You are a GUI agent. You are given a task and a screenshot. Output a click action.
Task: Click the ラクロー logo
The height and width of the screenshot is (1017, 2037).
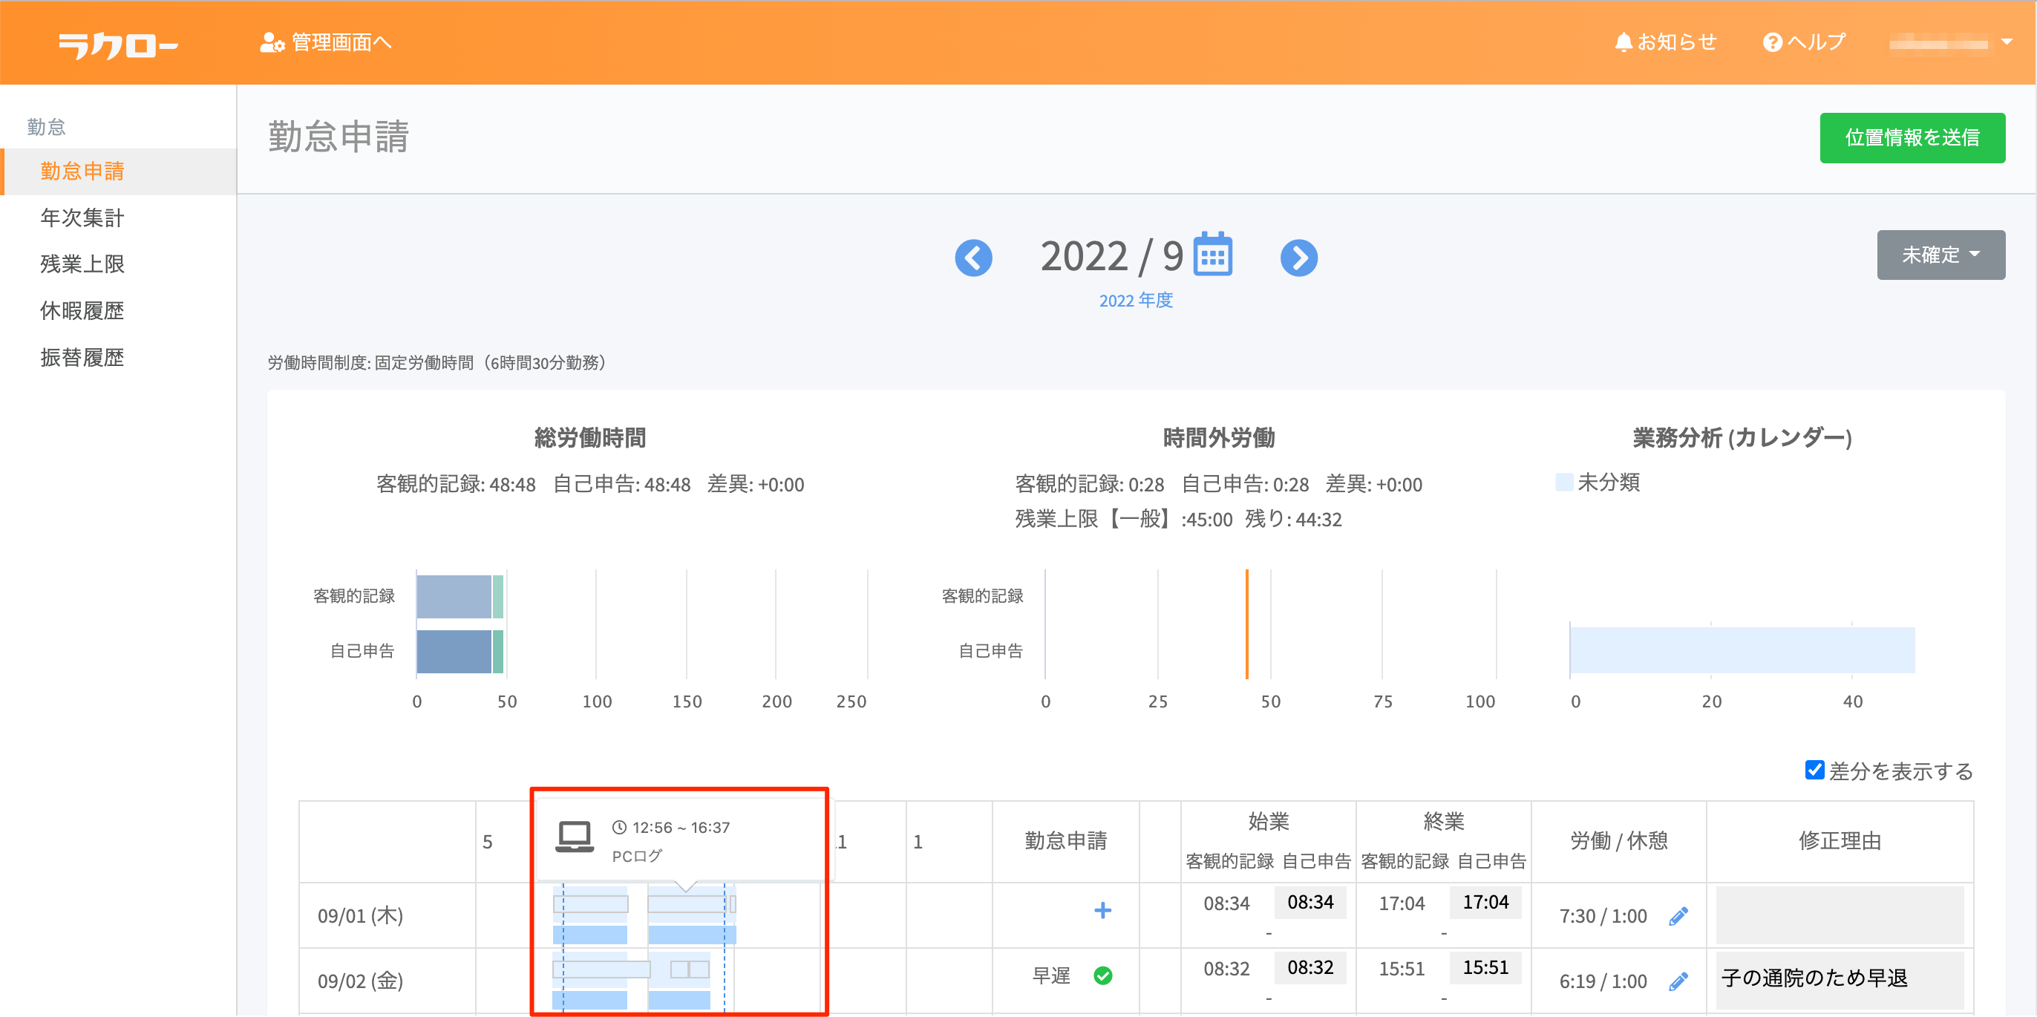coord(118,45)
